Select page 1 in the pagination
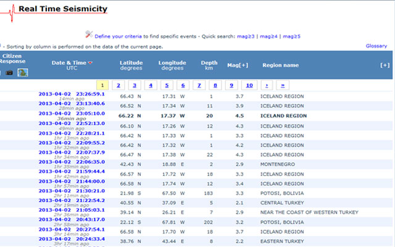Screen dimensions: 395x247 [x=102, y=85]
